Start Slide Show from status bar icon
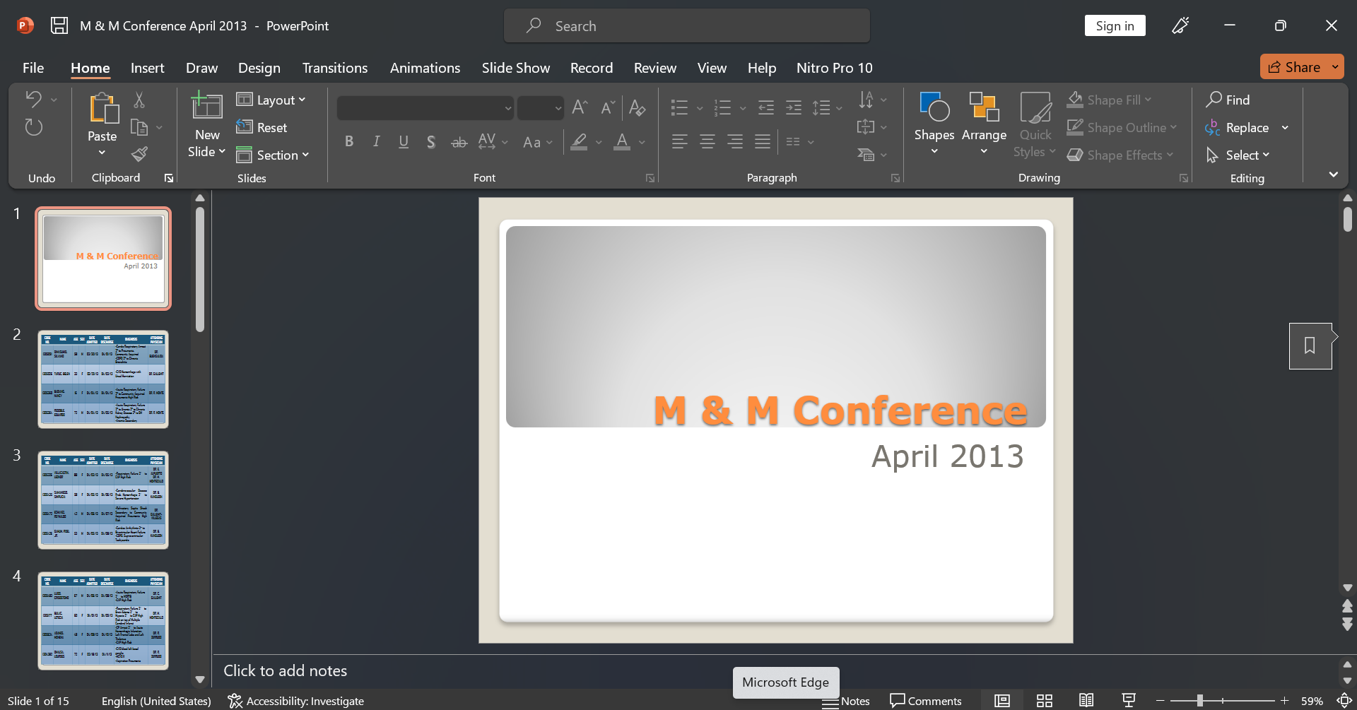The height and width of the screenshot is (710, 1357). [x=1129, y=701]
